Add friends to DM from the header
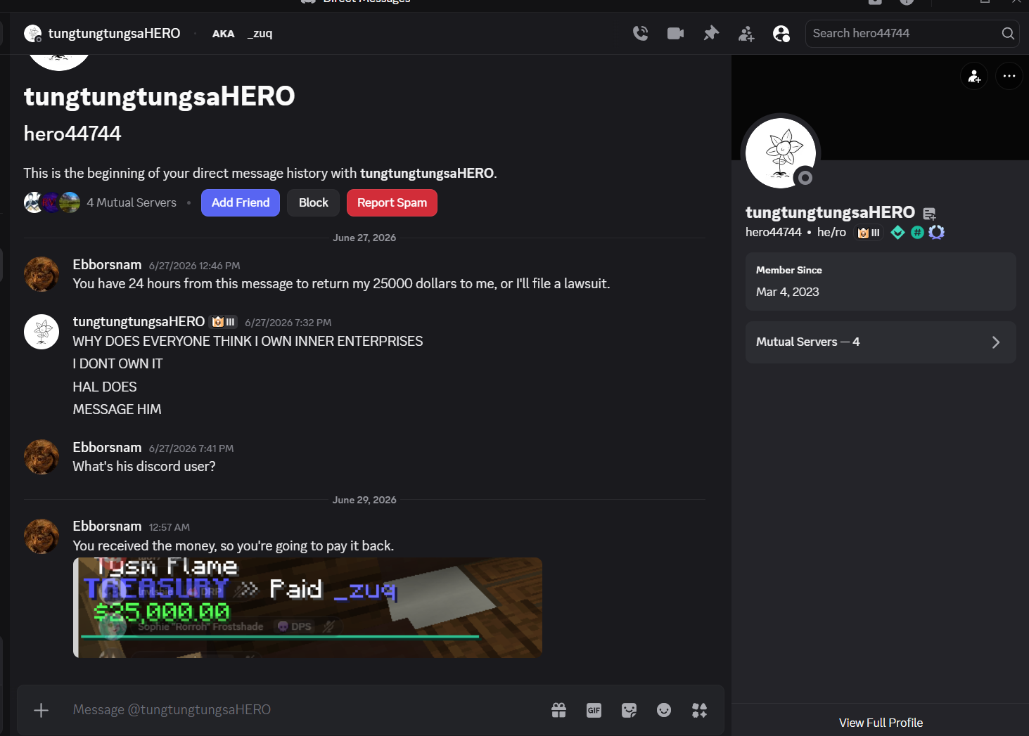The width and height of the screenshot is (1029, 736). click(x=746, y=33)
